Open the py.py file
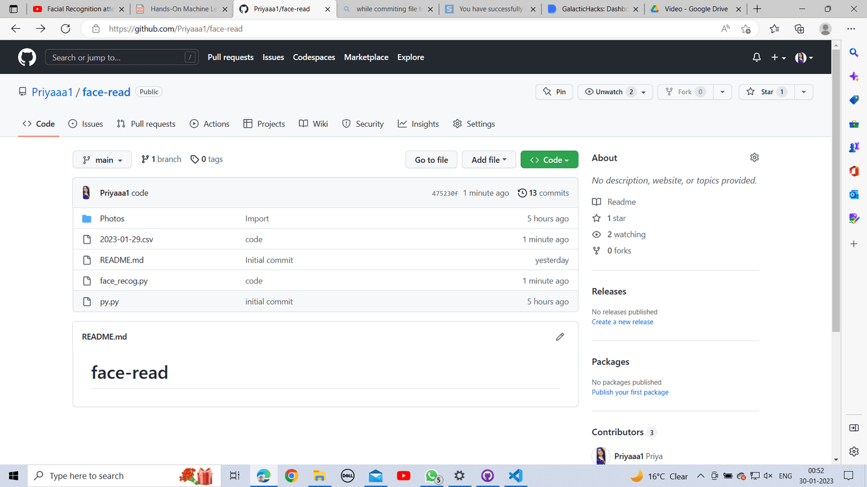Viewport: 867px width, 487px height. (x=110, y=302)
